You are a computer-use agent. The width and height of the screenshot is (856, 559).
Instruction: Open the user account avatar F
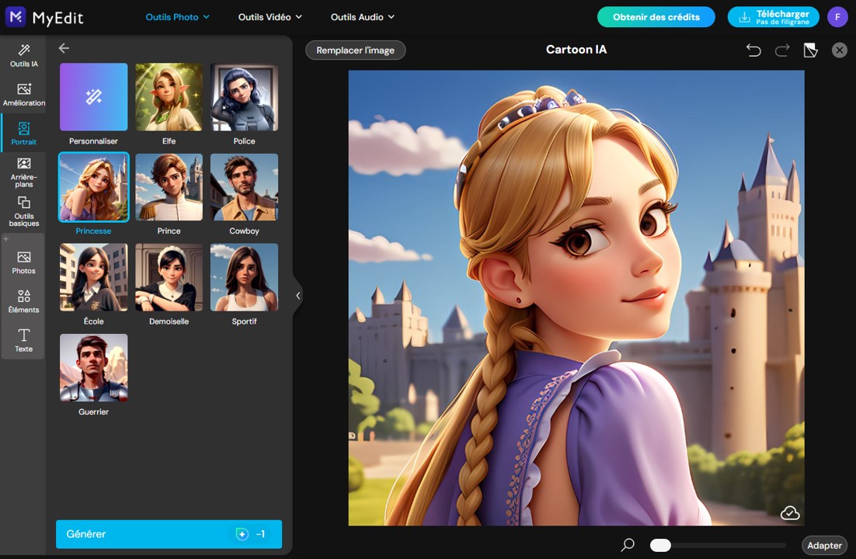point(837,17)
